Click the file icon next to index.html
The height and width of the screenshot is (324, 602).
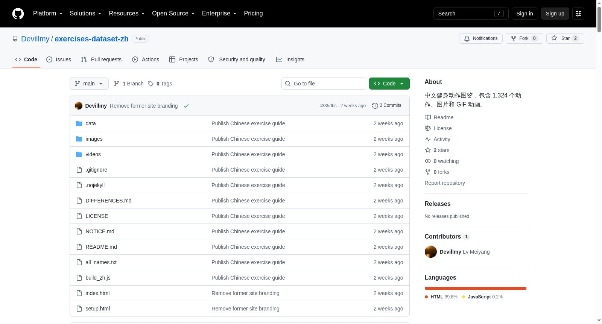pos(79,293)
